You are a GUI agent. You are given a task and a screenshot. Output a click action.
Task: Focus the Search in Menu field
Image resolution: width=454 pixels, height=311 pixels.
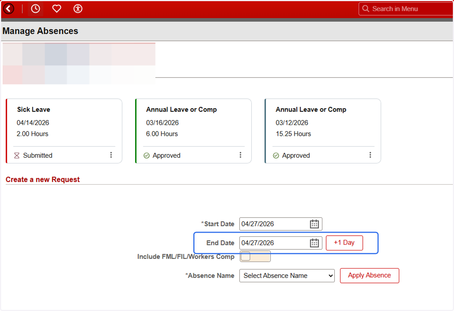click(x=406, y=9)
